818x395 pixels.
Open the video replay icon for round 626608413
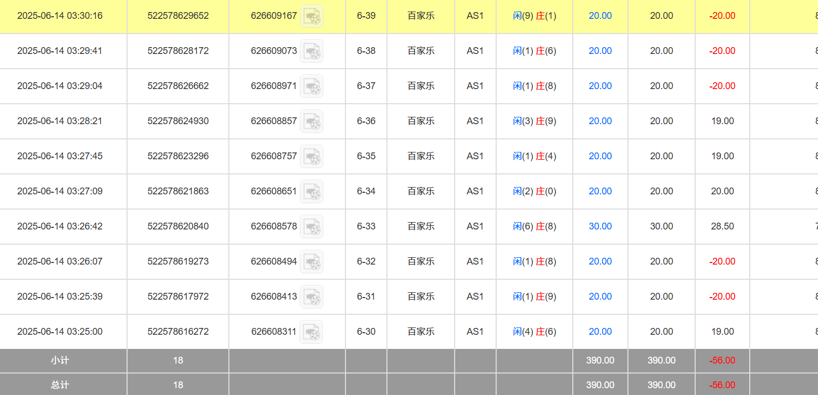point(312,297)
